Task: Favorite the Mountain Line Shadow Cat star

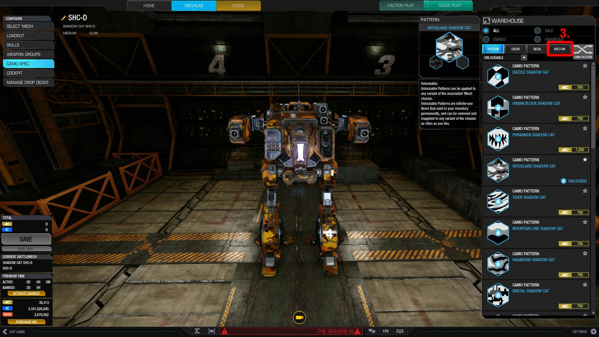Action: pos(585,222)
